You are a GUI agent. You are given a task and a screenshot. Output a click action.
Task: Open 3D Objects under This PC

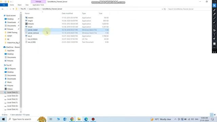click(11, 69)
